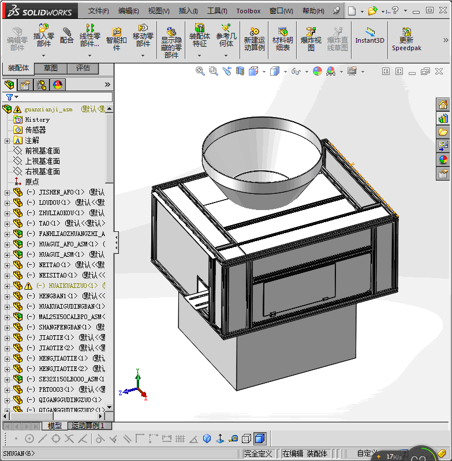This screenshot has width=452, height=461.
Task: Click the History tree item
Action: 38,119
